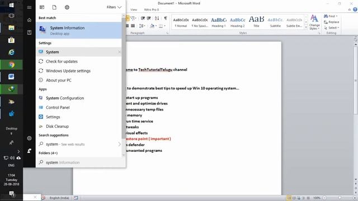This screenshot has height=201, width=358.
Task: Click the Sort button in Word ribbon
Action: coord(157,18)
